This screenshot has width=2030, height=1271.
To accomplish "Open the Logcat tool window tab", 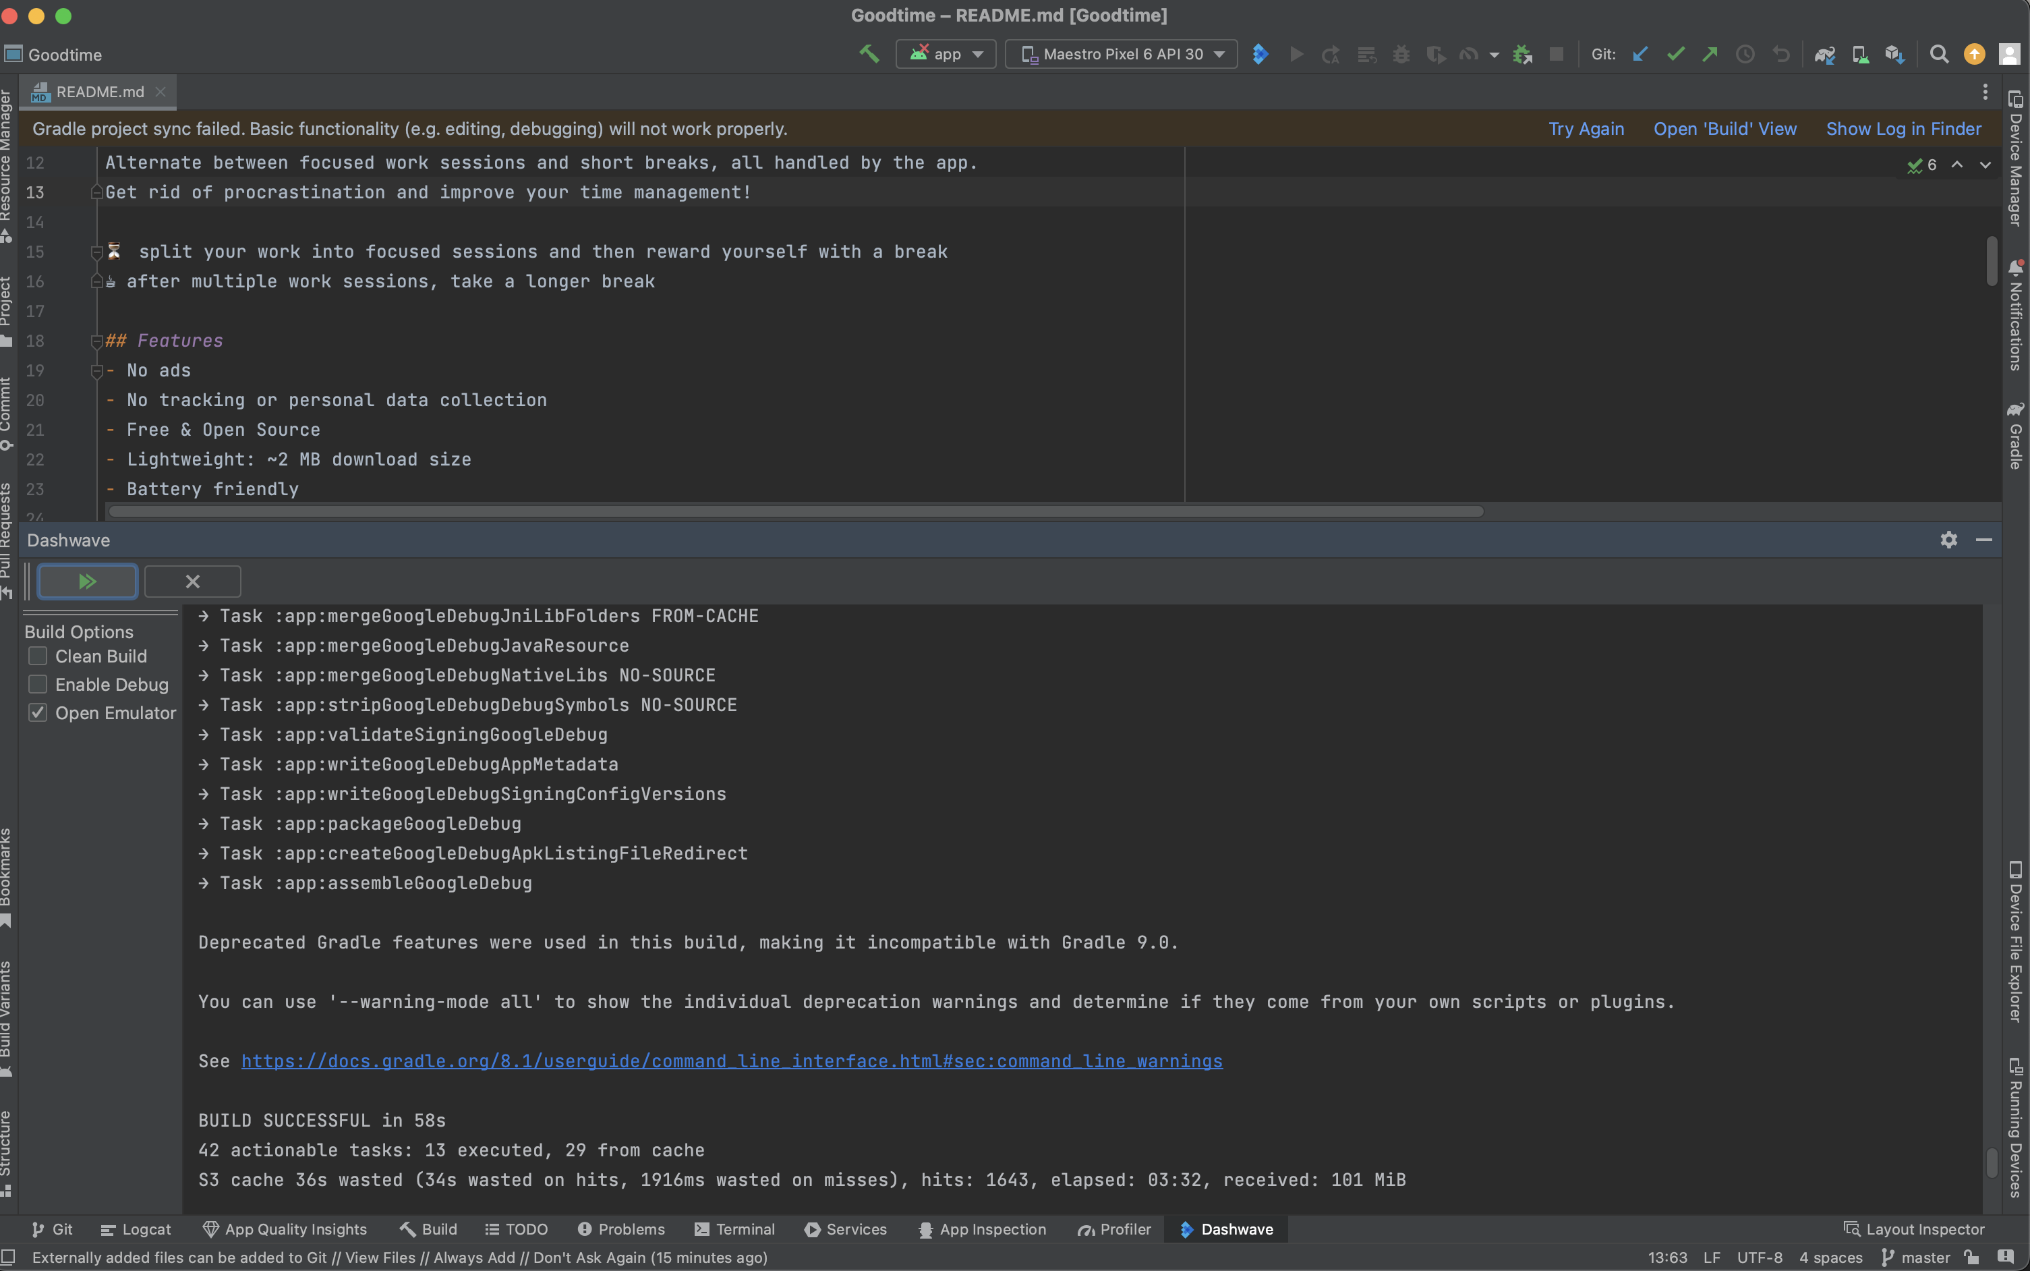I will [x=136, y=1229].
